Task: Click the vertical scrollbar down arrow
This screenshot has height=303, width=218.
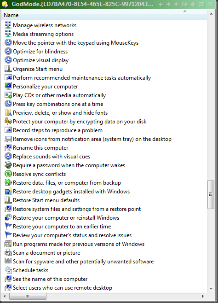Action: click(211, 289)
